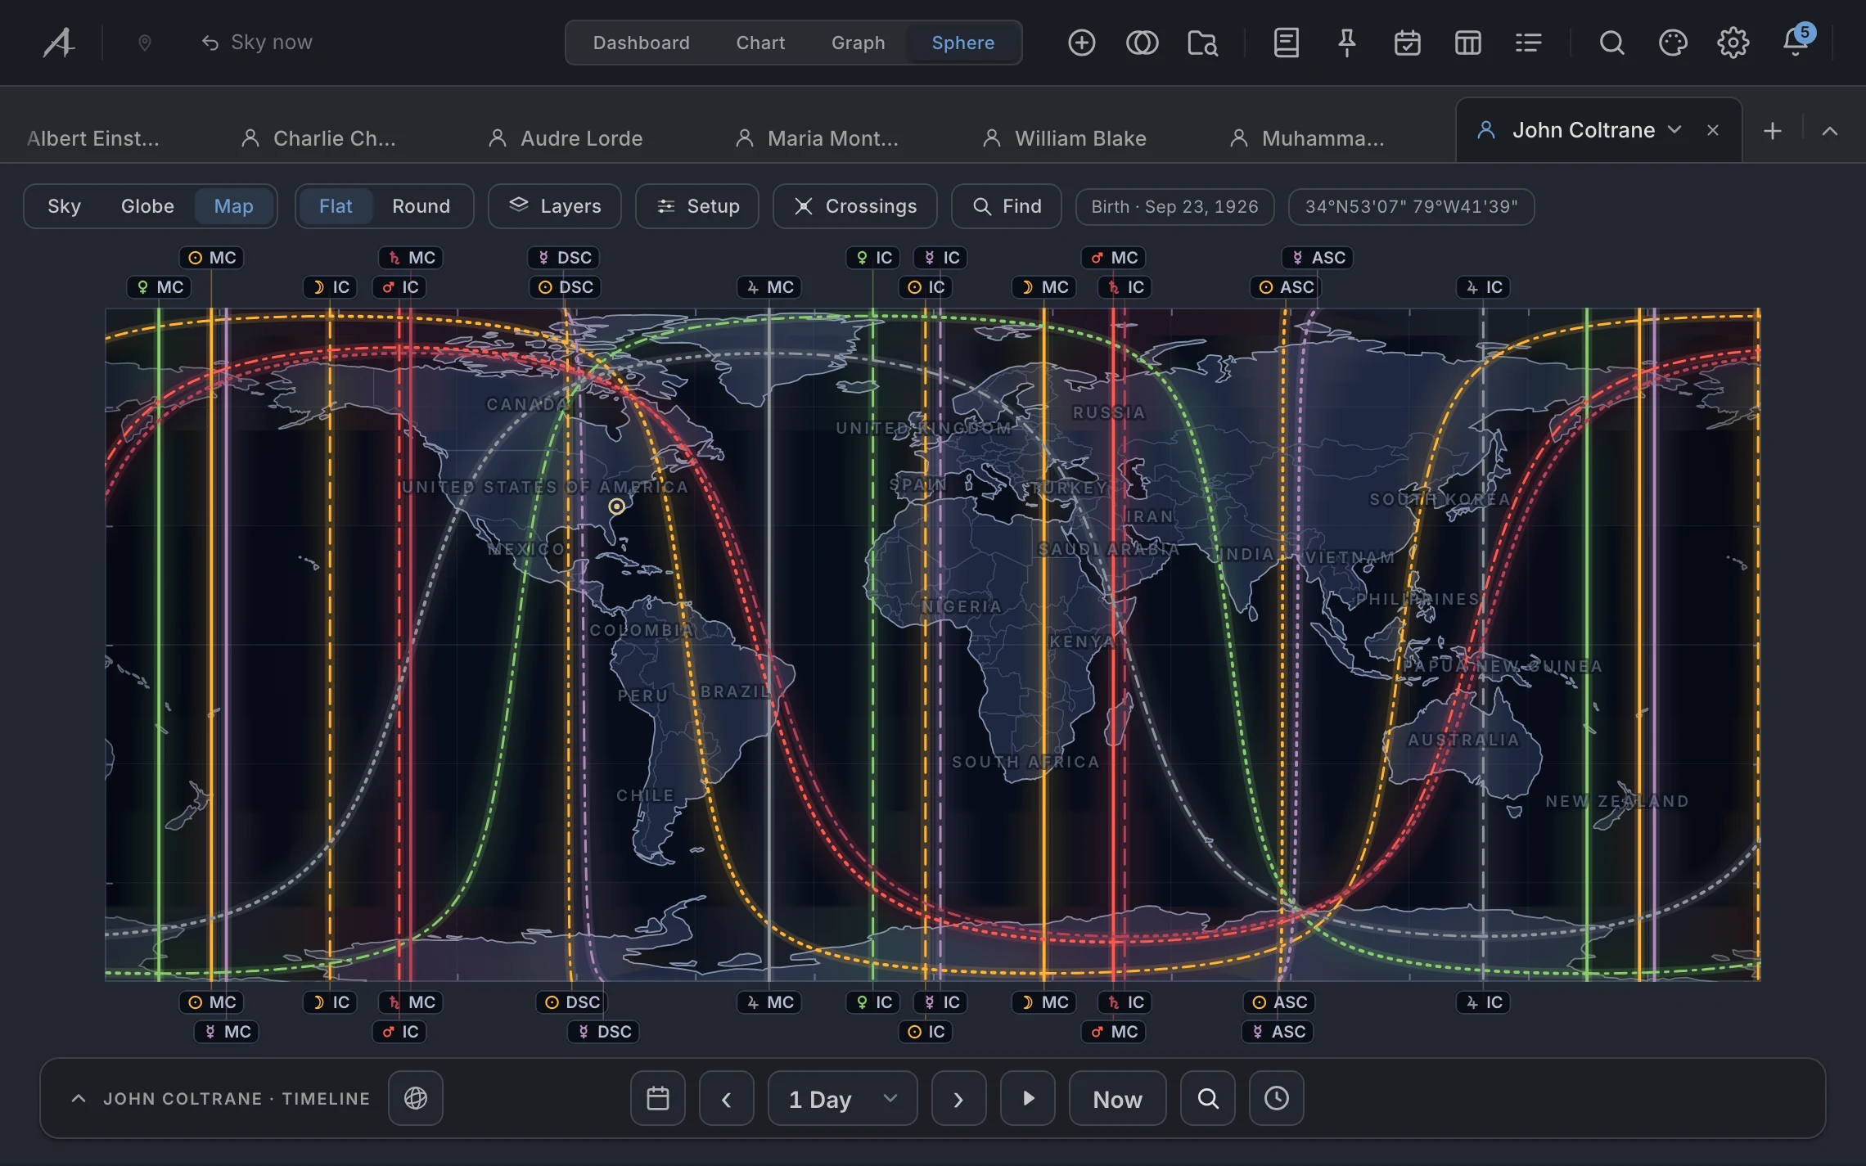The width and height of the screenshot is (1866, 1166).
Task: Open the William Blake profile tab
Action: (1064, 138)
